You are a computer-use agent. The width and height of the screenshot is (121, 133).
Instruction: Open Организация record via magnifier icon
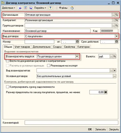point(117,15)
